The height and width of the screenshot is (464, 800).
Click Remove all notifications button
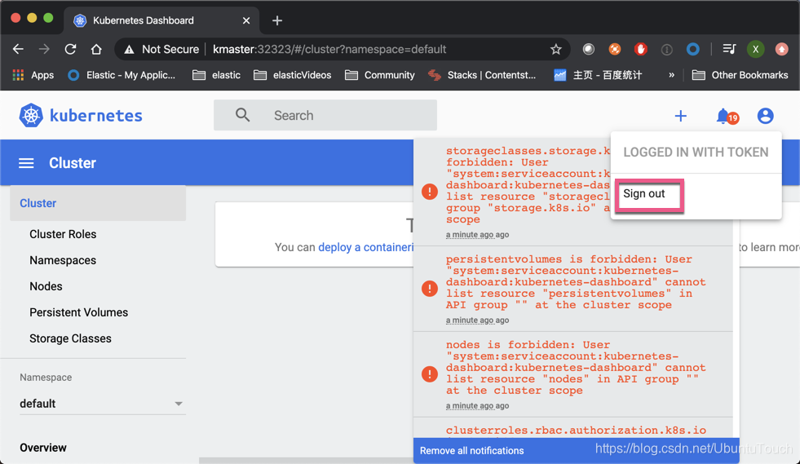point(472,451)
